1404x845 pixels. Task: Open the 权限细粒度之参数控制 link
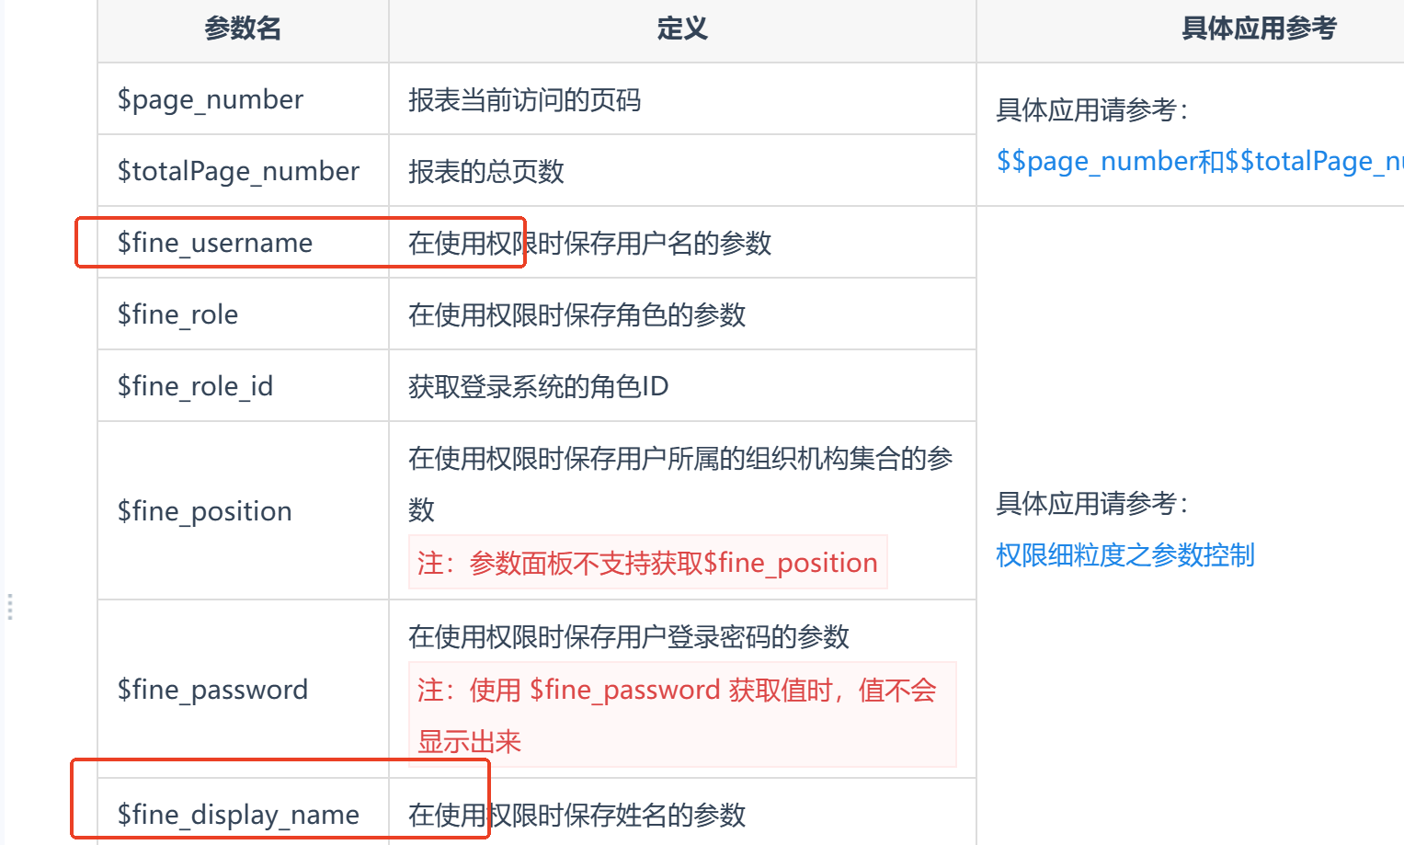(1124, 555)
